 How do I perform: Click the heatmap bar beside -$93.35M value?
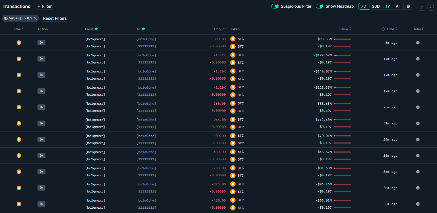tap(343, 39)
